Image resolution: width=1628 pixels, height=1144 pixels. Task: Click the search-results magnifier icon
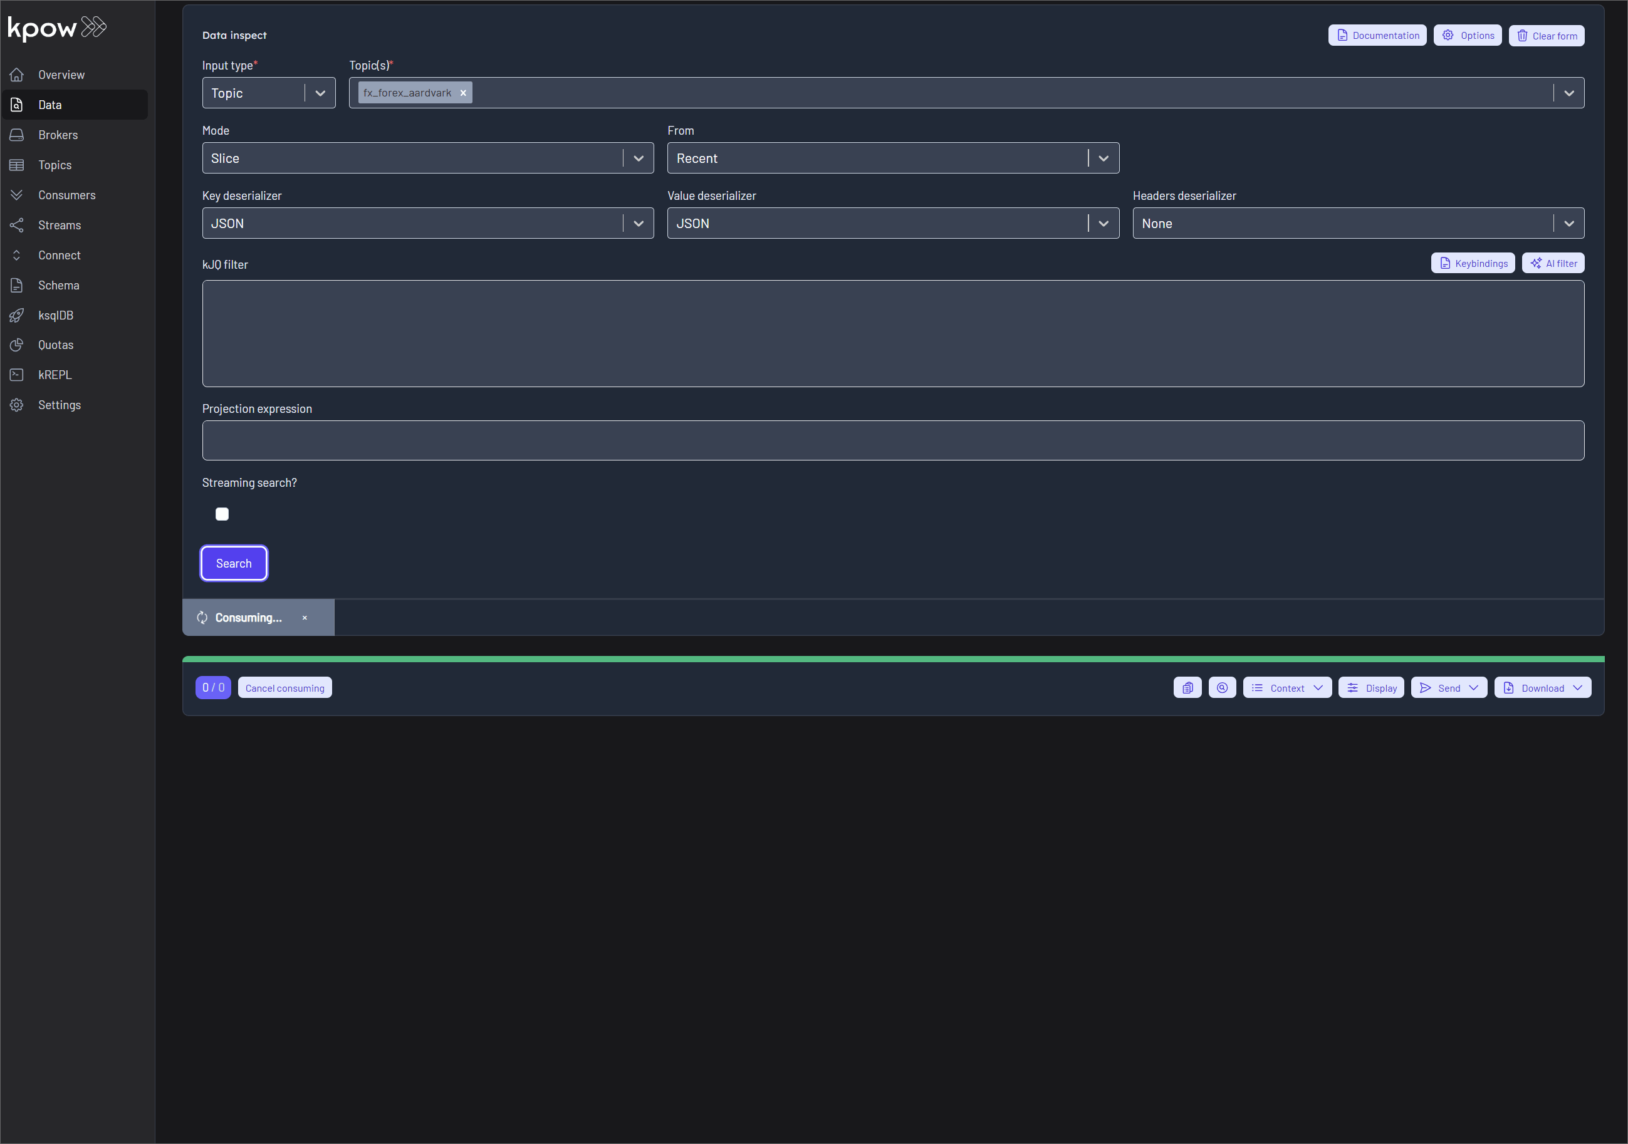coord(1223,687)
